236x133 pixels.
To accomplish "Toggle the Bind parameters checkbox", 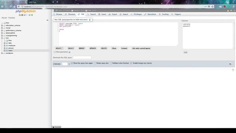I will tap(55, 52).
